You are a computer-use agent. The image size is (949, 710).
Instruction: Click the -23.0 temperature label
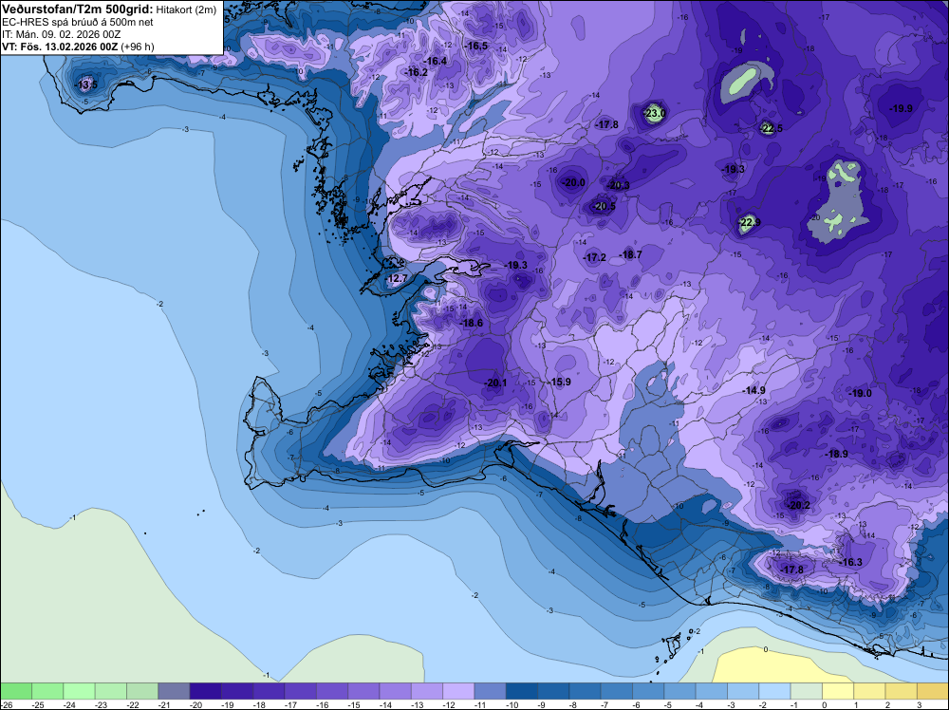click(655, 113)
